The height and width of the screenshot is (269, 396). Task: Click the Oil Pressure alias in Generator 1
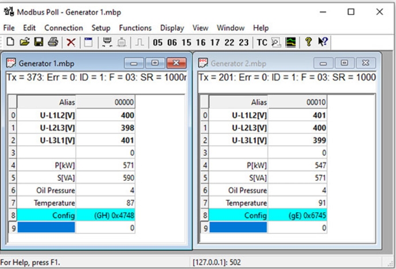pos(46,190)
